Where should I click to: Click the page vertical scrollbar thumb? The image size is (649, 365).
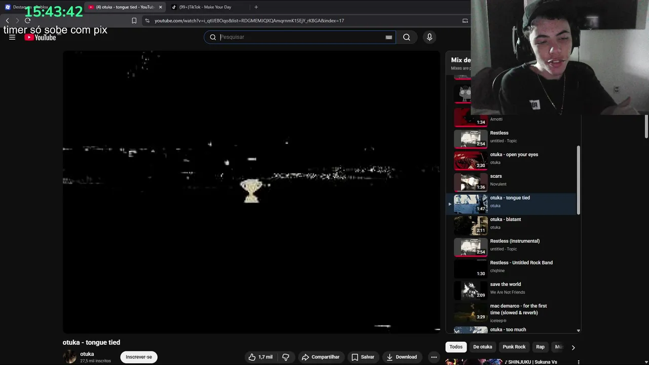pos(646,126)
